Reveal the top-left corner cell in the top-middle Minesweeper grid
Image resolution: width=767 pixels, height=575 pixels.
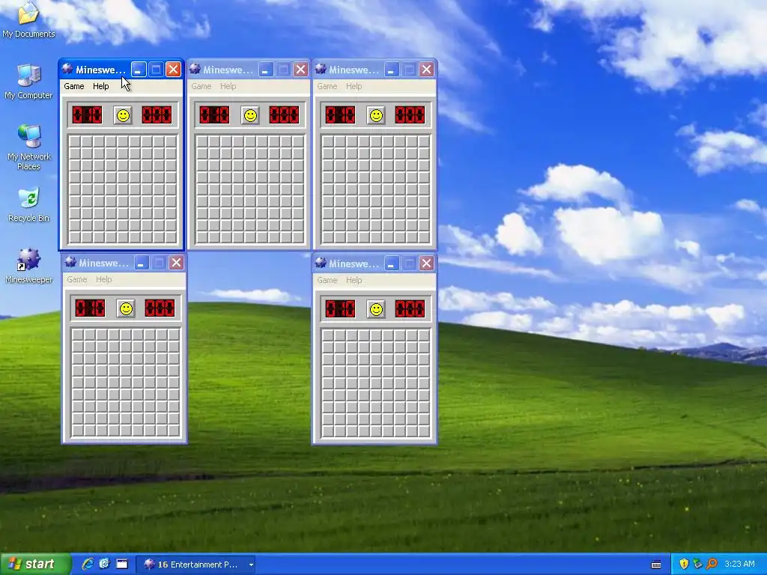(x=202, y=142)
